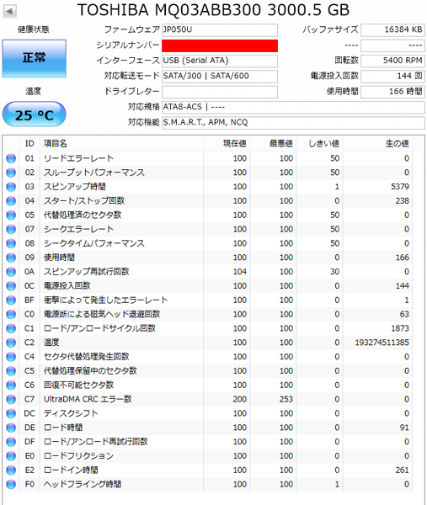Click status icon for 0C 電源投入回数

(11, 286)
